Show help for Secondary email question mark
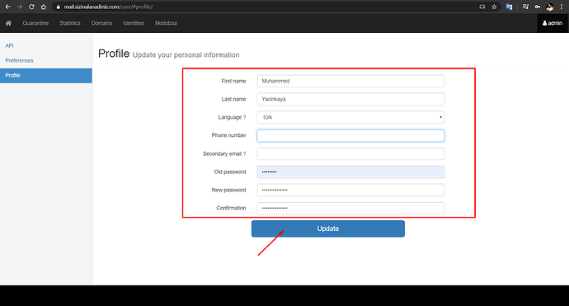The width and height of the screenshot is (569, 306). (x=244, y=153)
